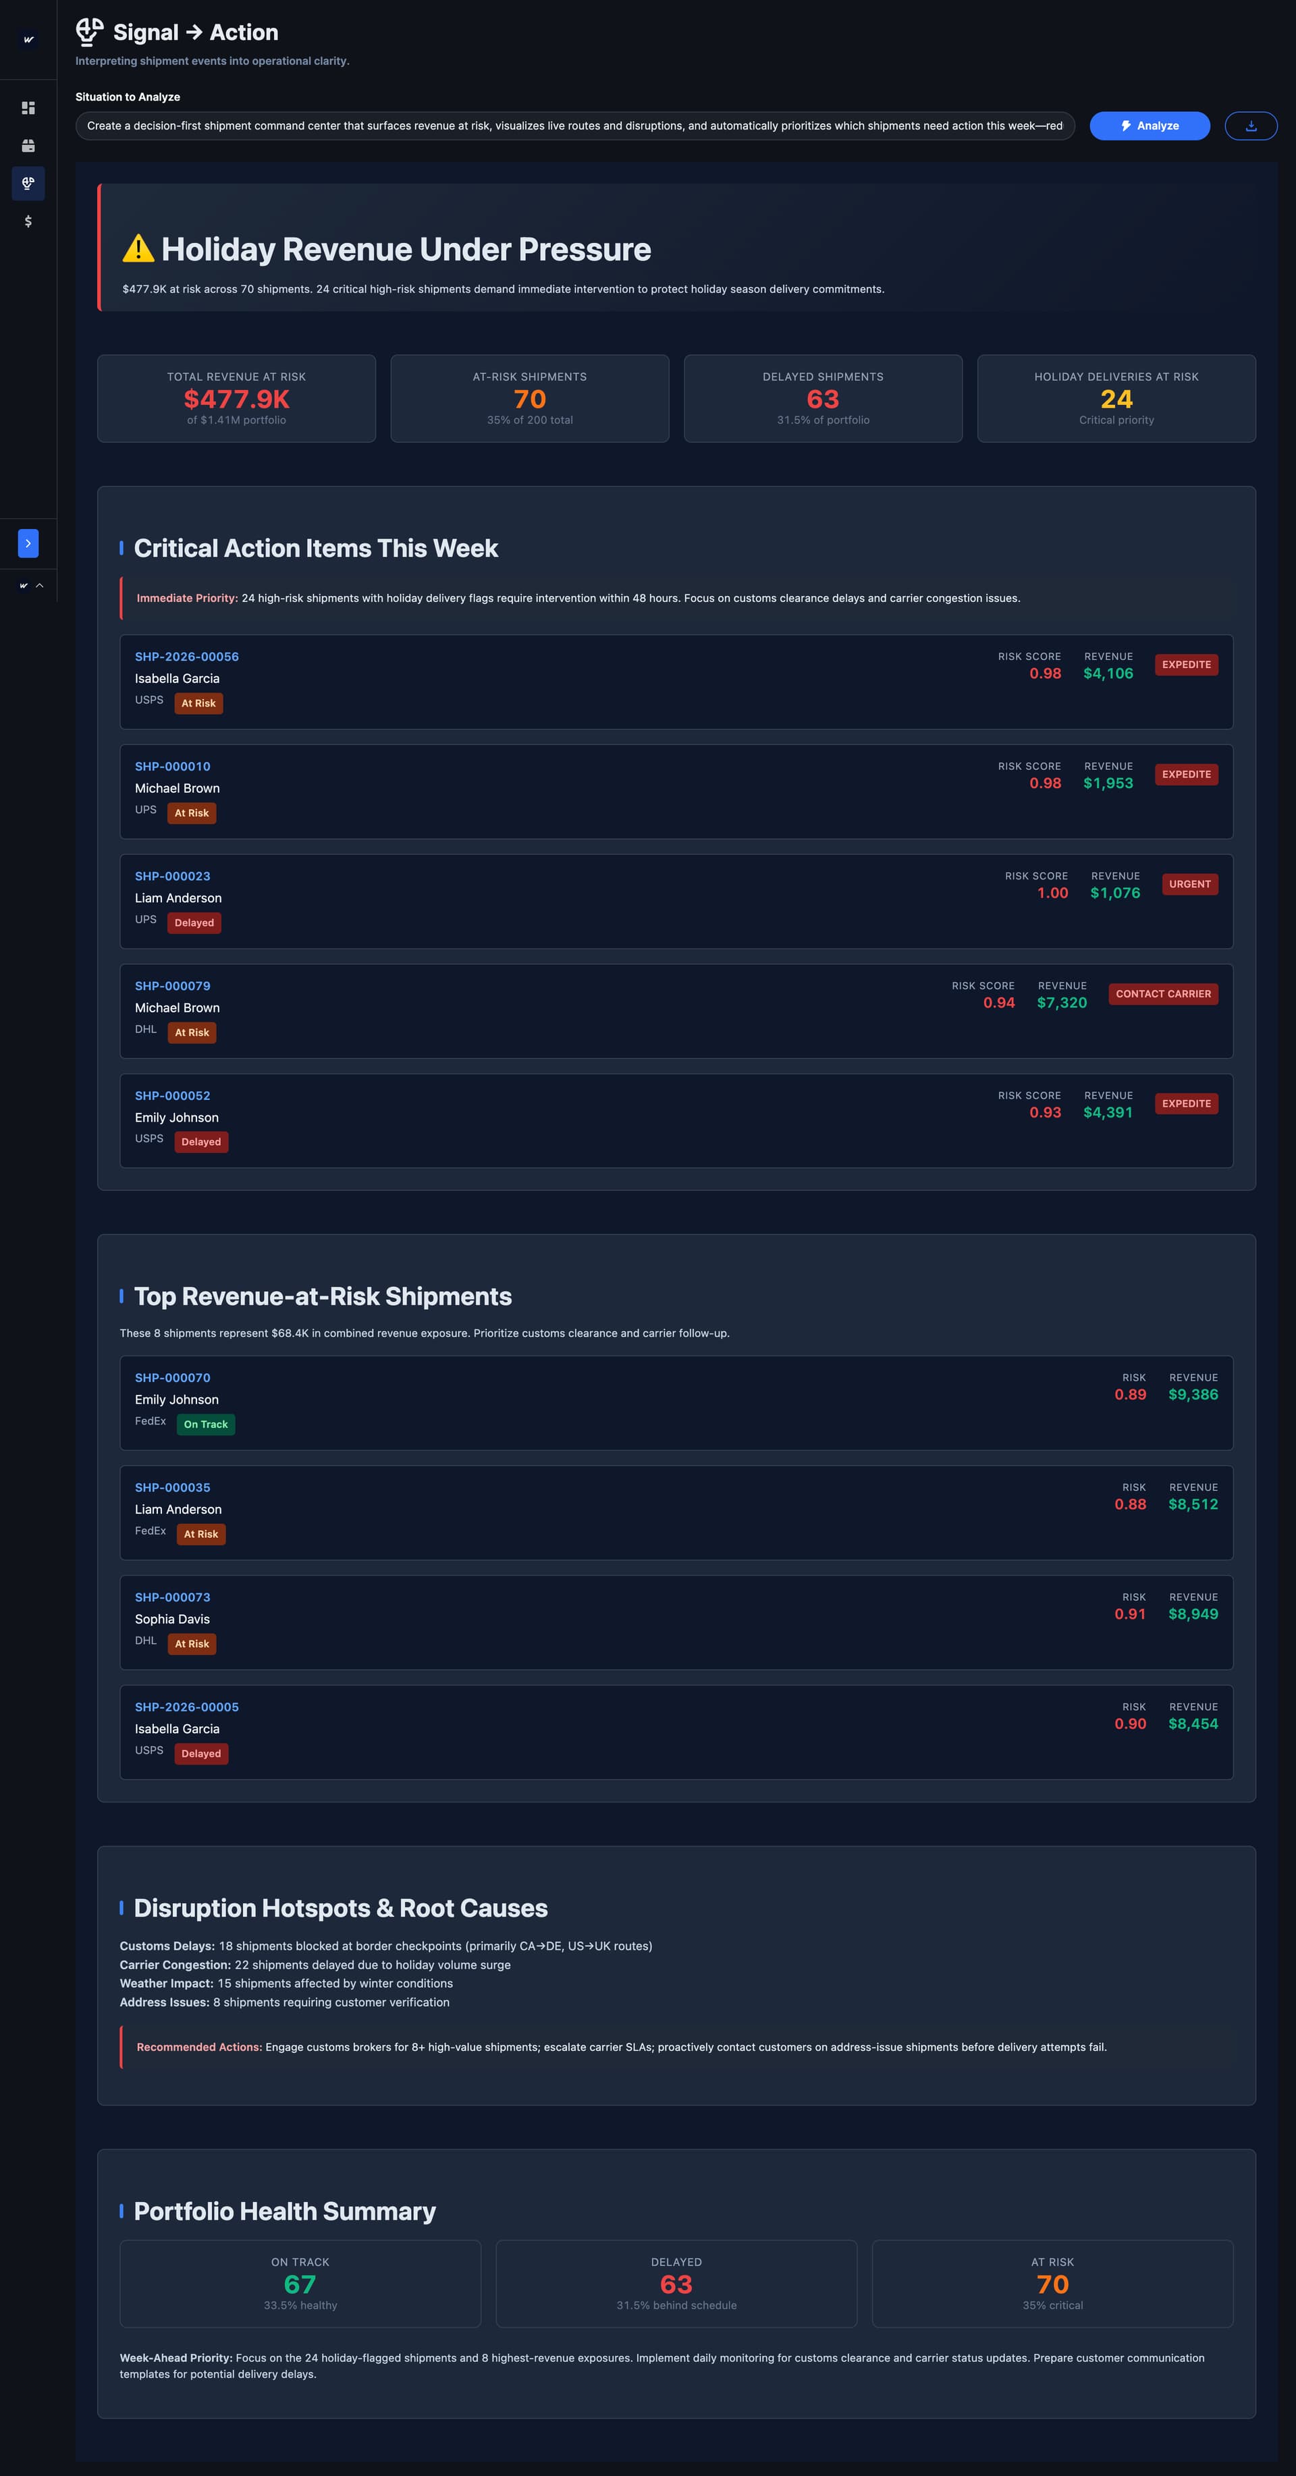This screenshot has height=2476, width=1296.
Task: Click the Situation to Analyze input field
Action: pos(574,126)
